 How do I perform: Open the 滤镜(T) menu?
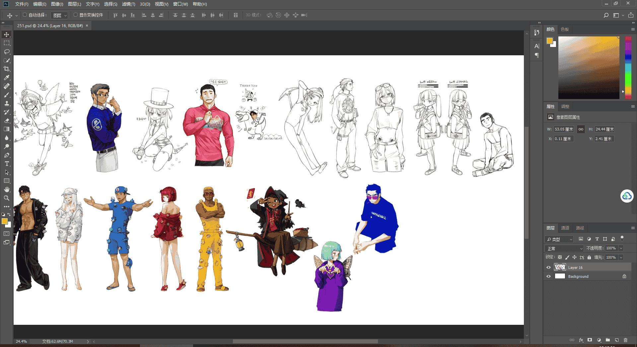click(129, 4)
